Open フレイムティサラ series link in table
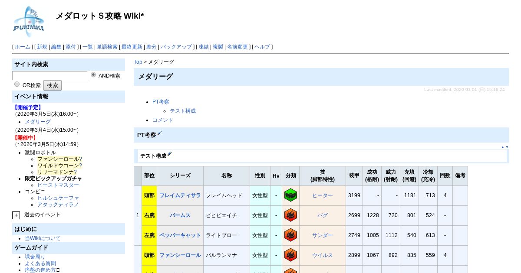 (180, 195)
